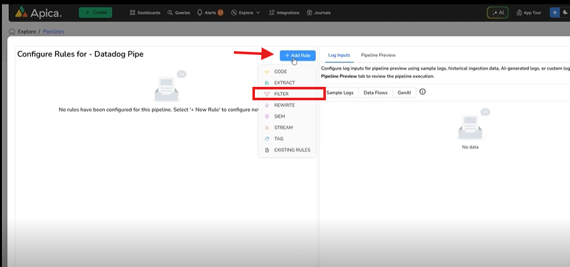Expand the Explore dropdown
570x267 pixels.
pyautogui.click(x=245, y=12)
